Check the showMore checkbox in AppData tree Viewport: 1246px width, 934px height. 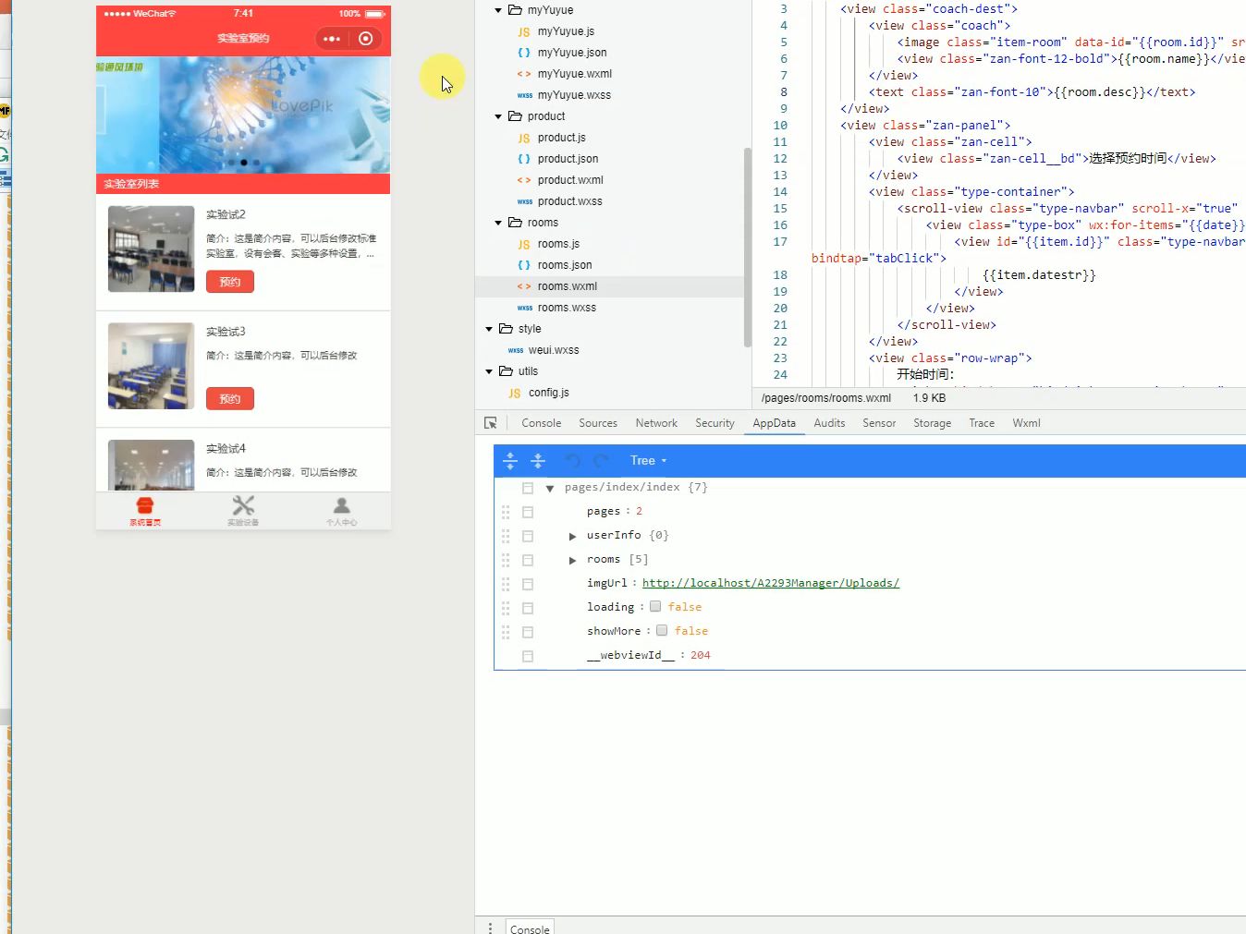pyautogui.click(x=662, y=630)
